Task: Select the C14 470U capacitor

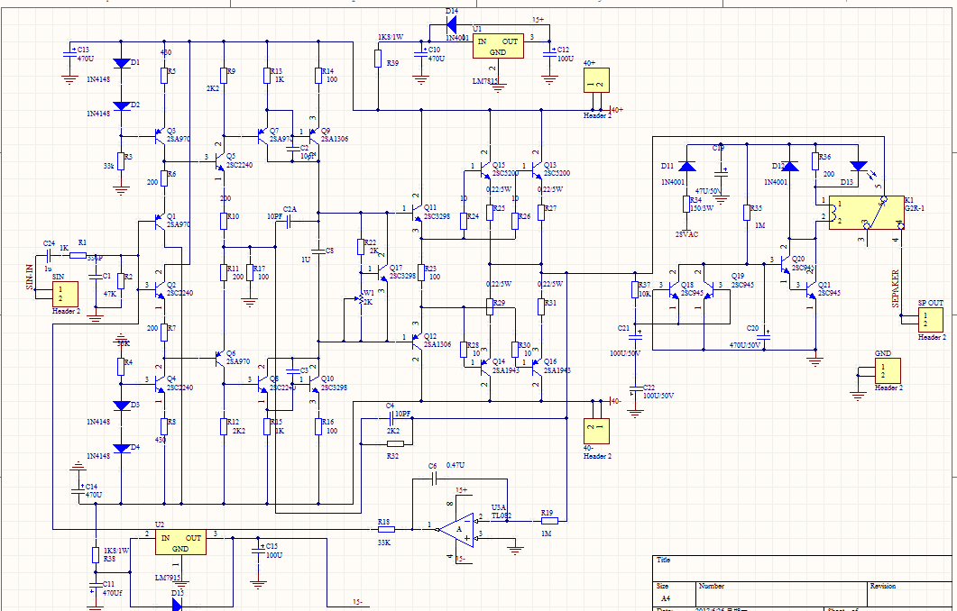Action: point(78,491)
